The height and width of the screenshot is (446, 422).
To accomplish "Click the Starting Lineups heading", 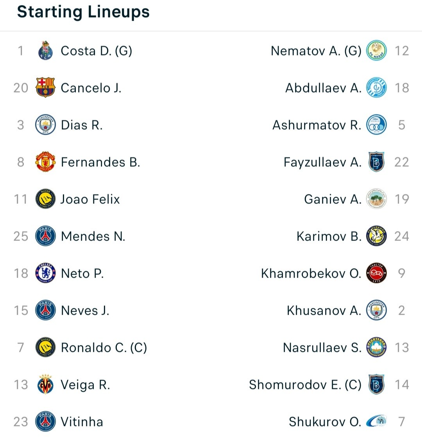I will [83, 12].
